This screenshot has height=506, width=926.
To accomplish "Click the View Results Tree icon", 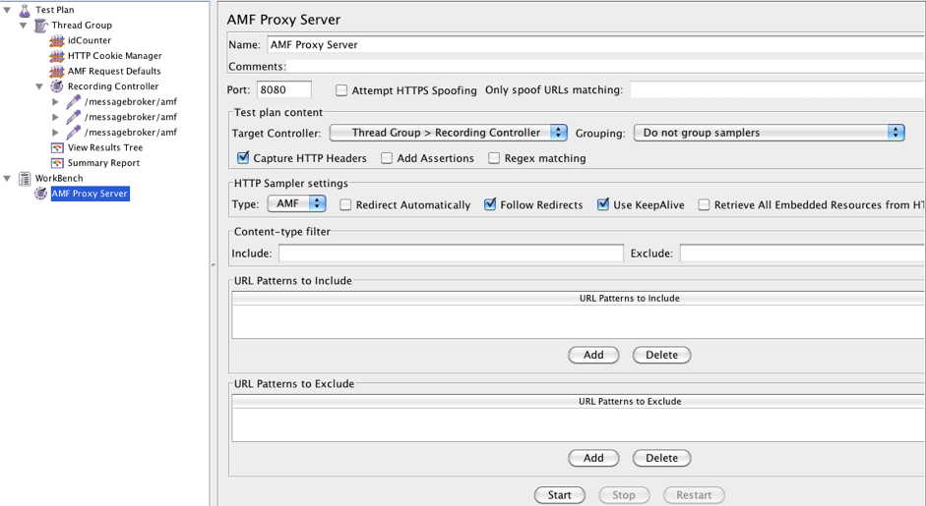I will [57, 148].
